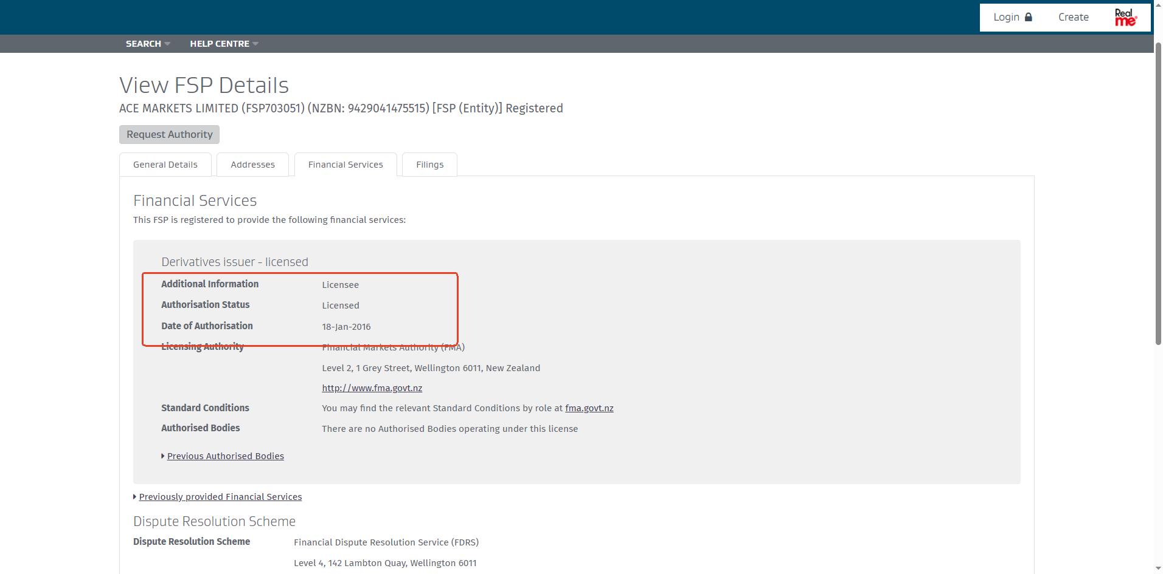Screen dimensions: 1163x574
Task: Click the scrollbar up arrow
Action: (1158, 38)
